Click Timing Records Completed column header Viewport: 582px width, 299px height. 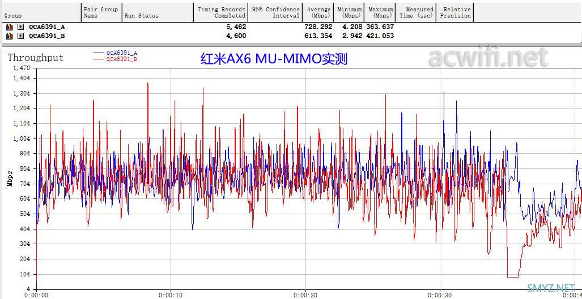pos(221,12)
